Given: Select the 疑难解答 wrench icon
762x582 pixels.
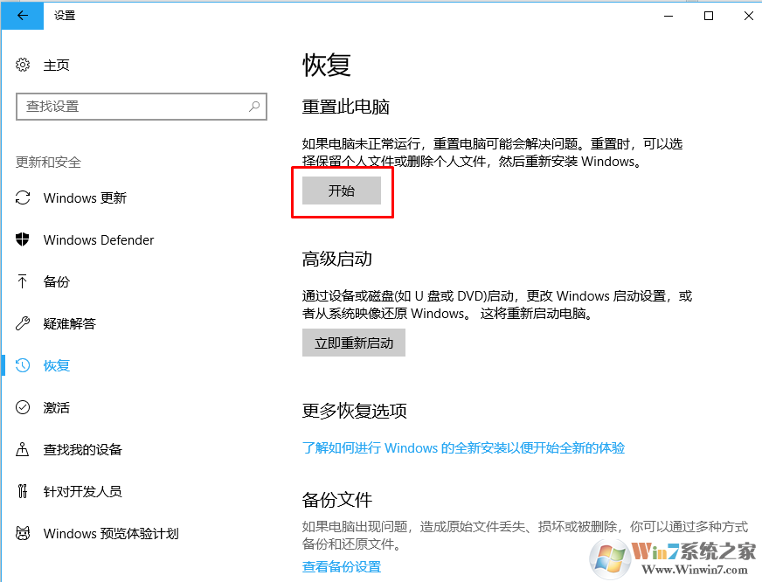Looking at the screenshot, I should (x=22, y=323).
